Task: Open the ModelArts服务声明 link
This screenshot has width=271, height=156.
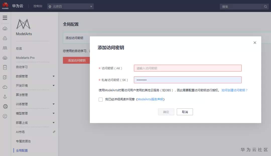Action: point(150,99)
